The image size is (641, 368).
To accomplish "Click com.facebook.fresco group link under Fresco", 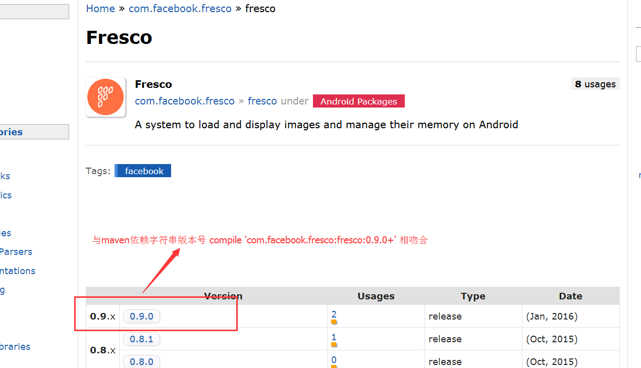I will coord(185,101).
